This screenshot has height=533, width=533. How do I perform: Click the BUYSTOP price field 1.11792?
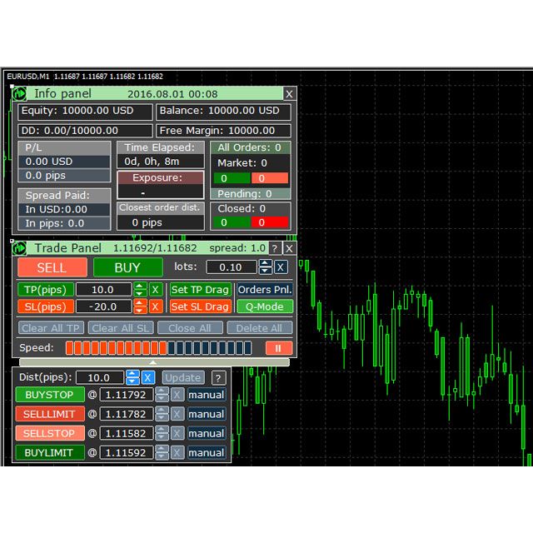[126, 395]
